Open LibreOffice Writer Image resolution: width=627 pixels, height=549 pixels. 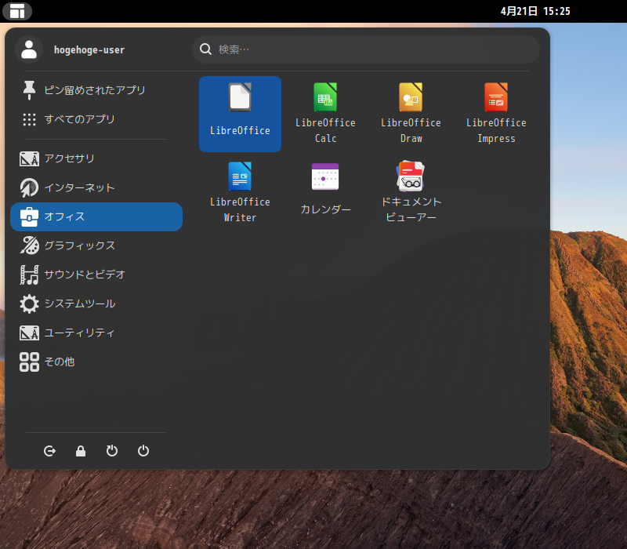[x=240, y=191]
